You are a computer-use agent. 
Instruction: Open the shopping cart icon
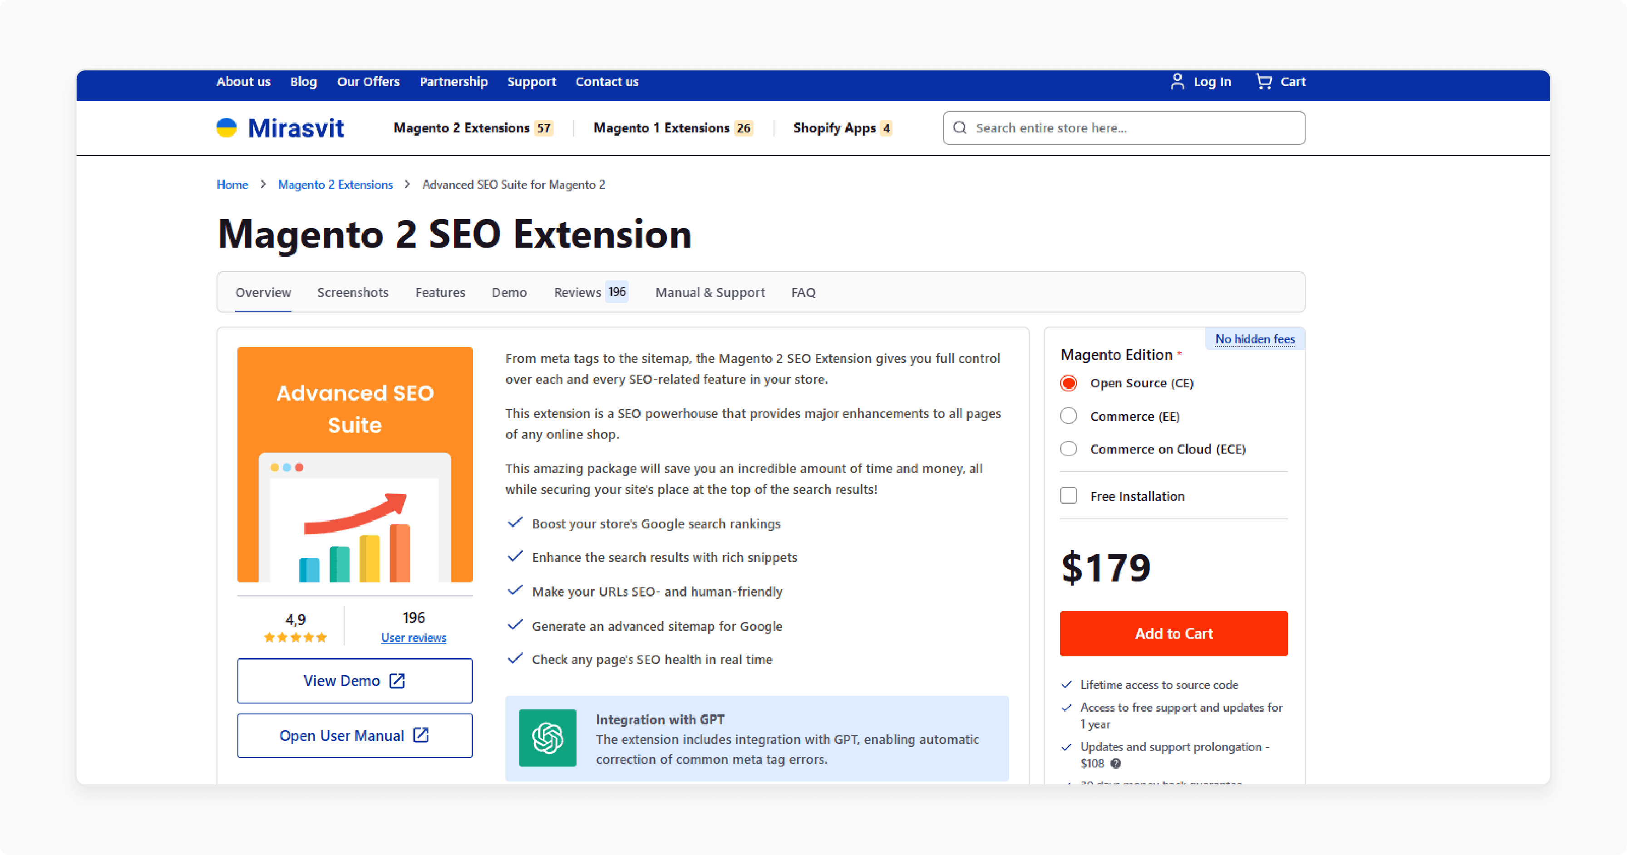click(x=1264, y=81)
